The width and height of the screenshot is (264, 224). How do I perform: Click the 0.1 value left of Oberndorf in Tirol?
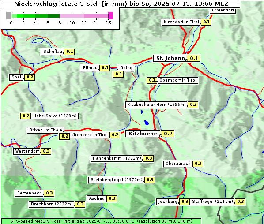(152, 80)
